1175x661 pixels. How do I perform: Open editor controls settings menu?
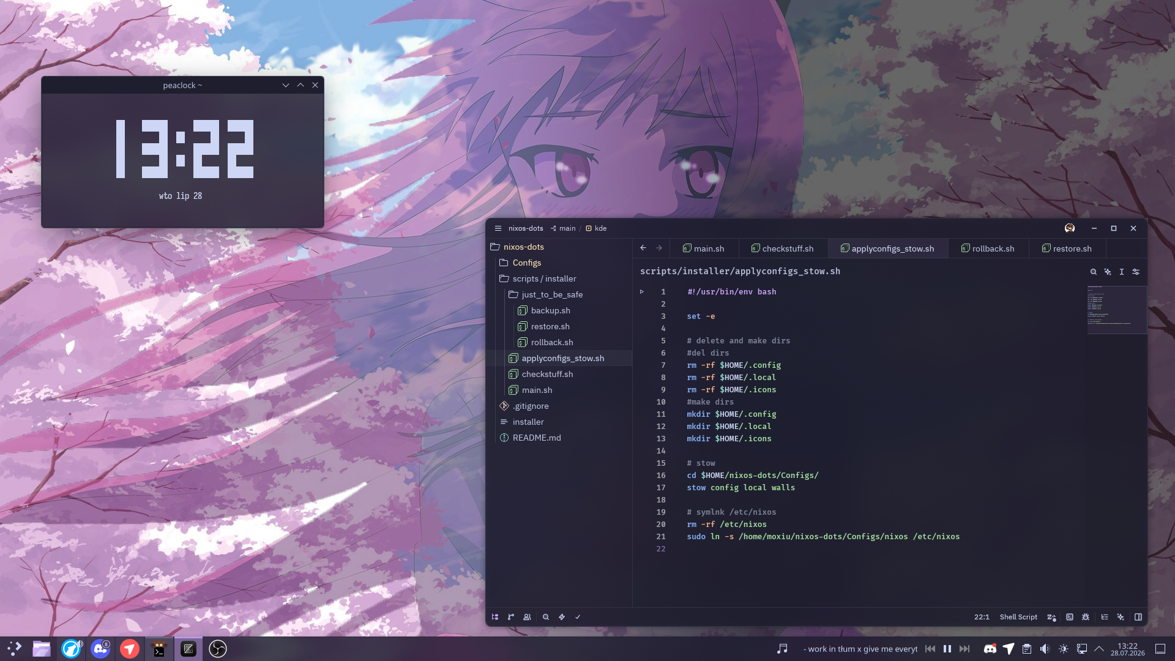pyautogui.click(x=1136, y=272)
